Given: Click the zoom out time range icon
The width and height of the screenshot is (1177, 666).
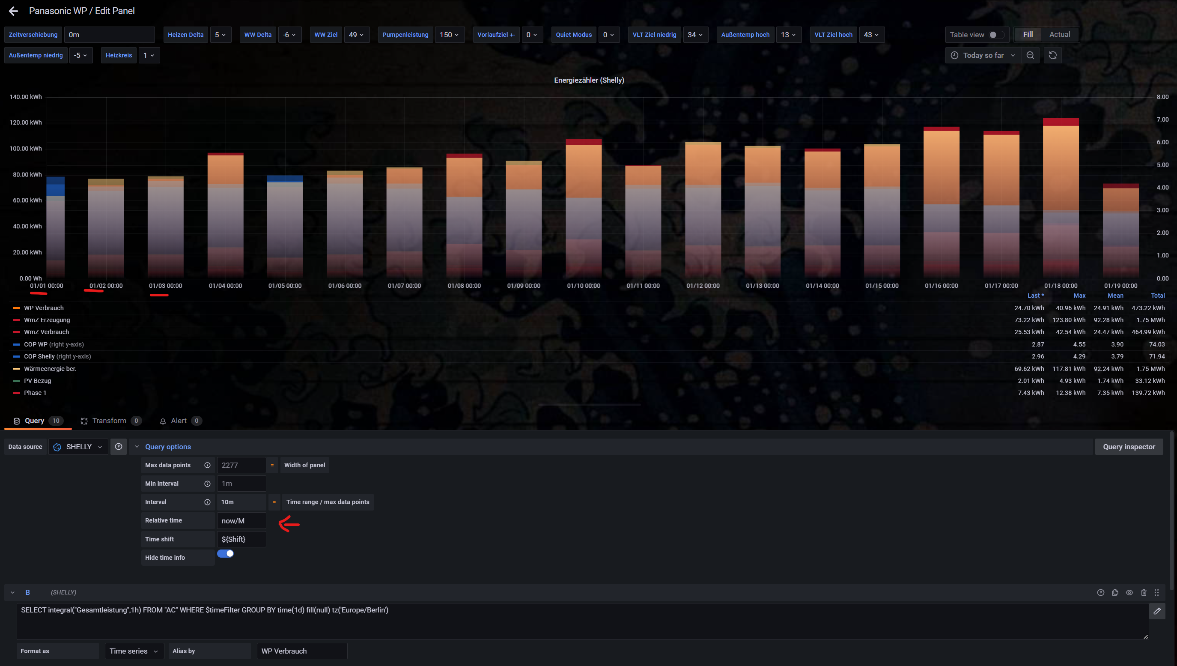Looking at the screenshot, I should tap(1030, 55).
